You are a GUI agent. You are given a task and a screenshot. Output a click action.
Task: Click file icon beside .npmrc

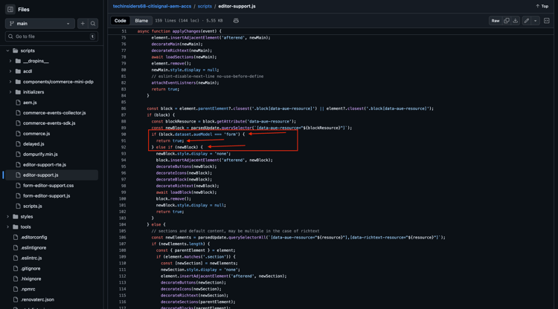point(16,289)
